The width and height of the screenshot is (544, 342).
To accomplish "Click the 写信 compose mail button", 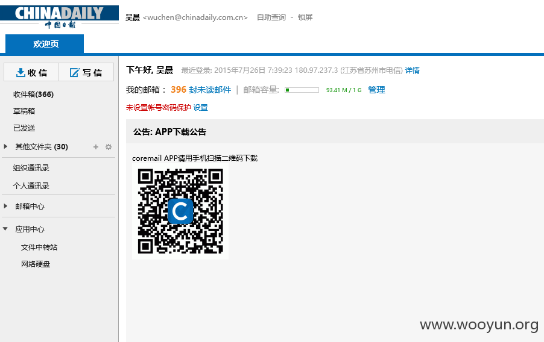I will [86, 72].
